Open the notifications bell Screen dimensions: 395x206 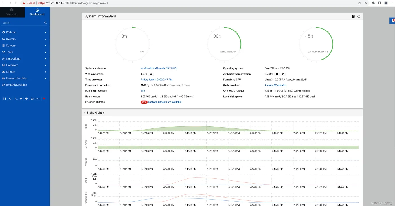coord(392,21)
